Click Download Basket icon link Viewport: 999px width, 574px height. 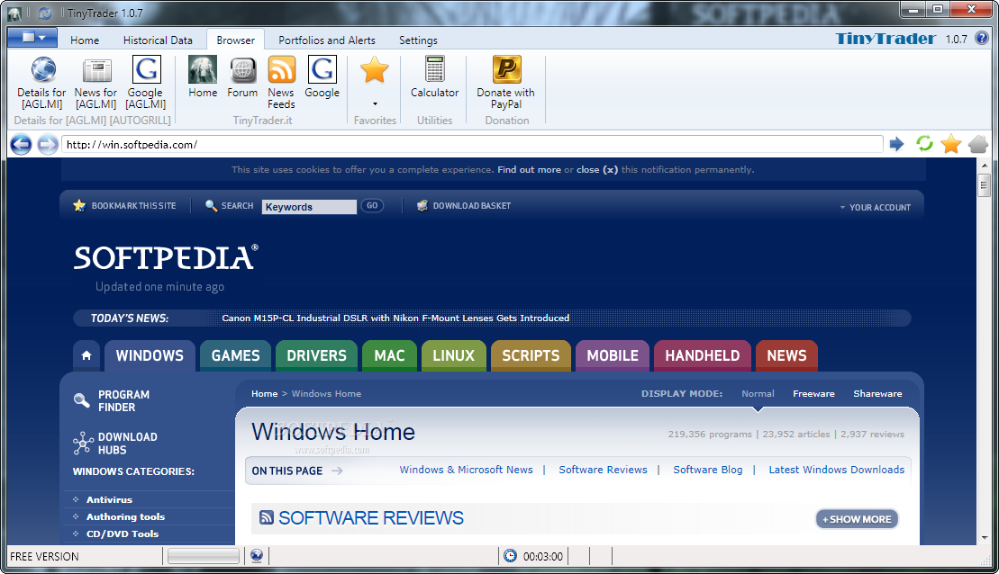[464, 205]
